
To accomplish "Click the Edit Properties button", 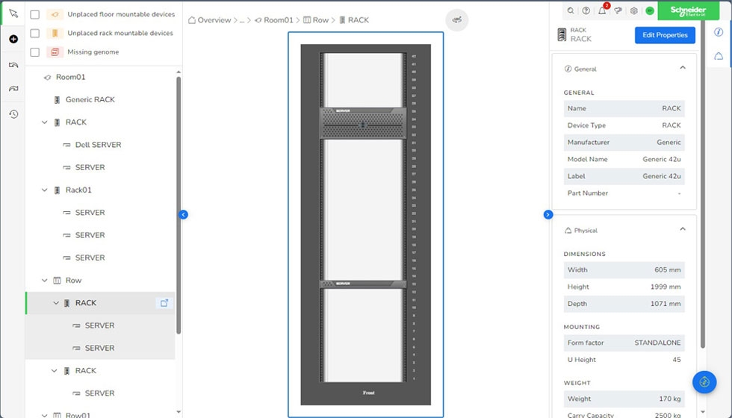I will pyautogui.click(x=664, y=35).
